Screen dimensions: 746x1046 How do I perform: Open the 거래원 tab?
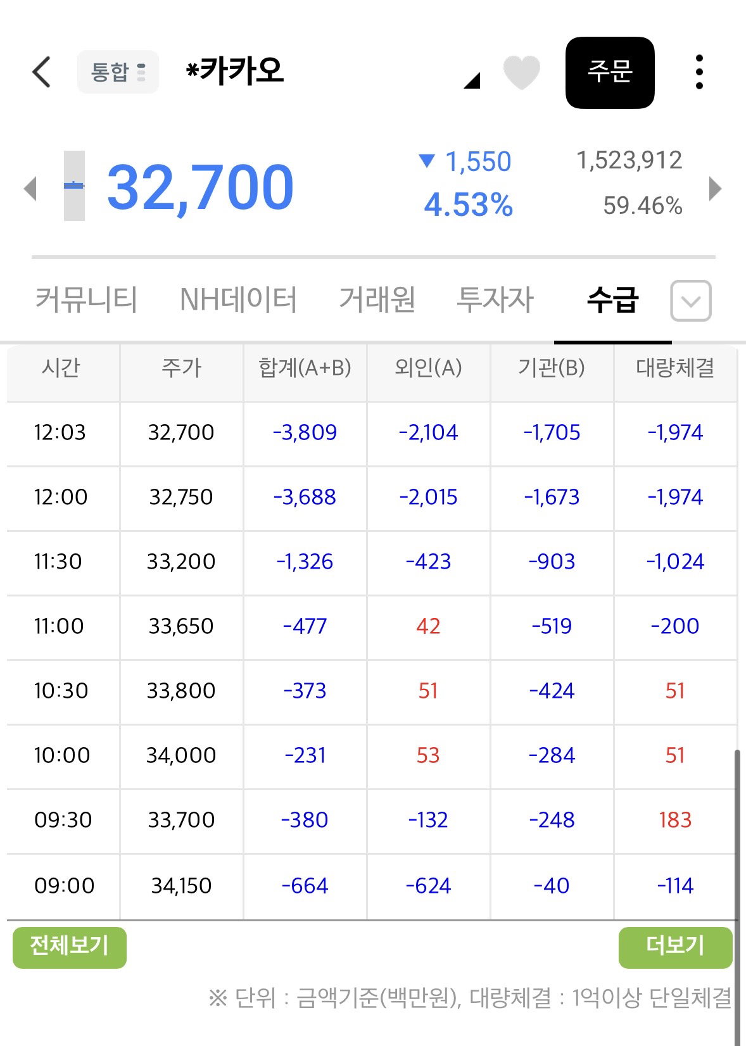pyautogui.click(x=377, y=299)
